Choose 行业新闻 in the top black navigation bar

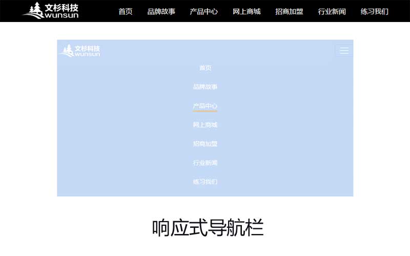coord(332,11)
